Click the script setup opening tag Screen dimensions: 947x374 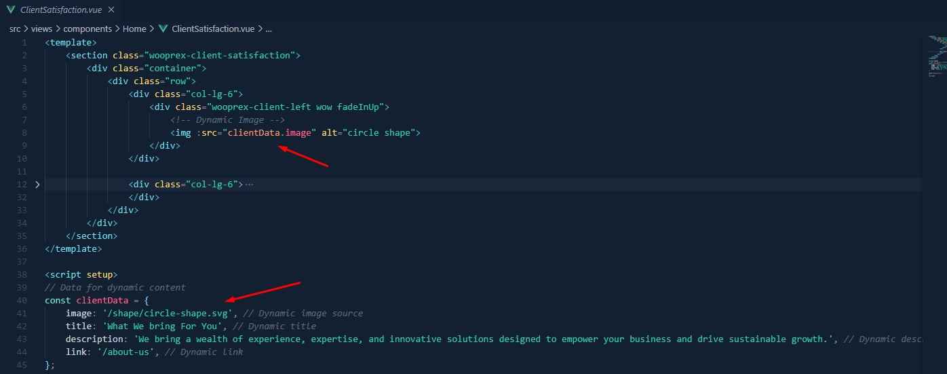[81, 275]
